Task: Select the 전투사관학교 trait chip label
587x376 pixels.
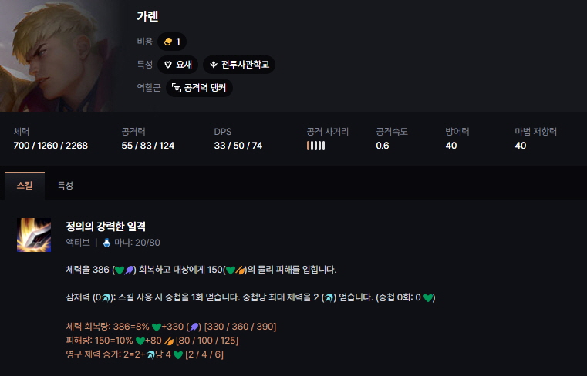Action: (x=245, y=65)
